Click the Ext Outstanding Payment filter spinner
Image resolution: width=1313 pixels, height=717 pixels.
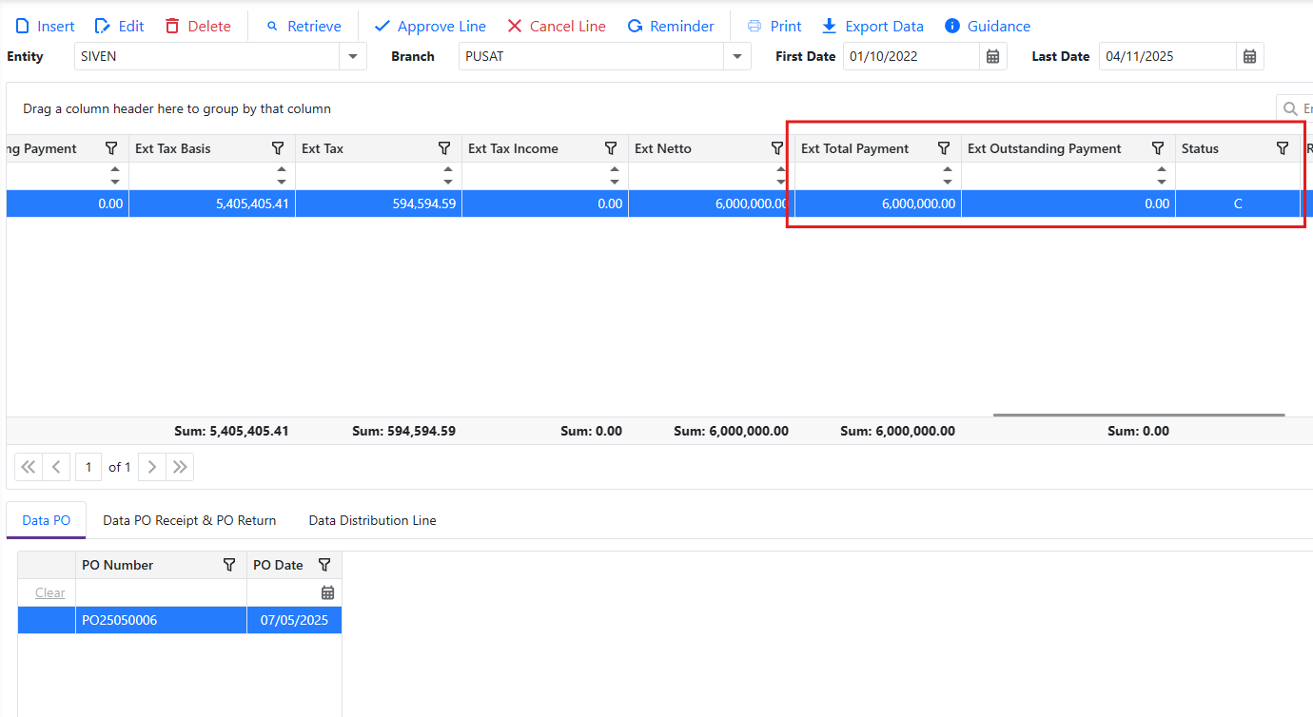point(1162,176)
